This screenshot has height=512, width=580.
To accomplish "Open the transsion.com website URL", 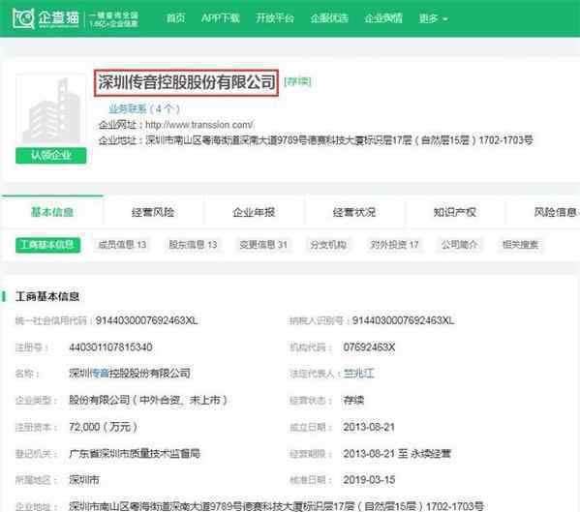I will 199,125.
